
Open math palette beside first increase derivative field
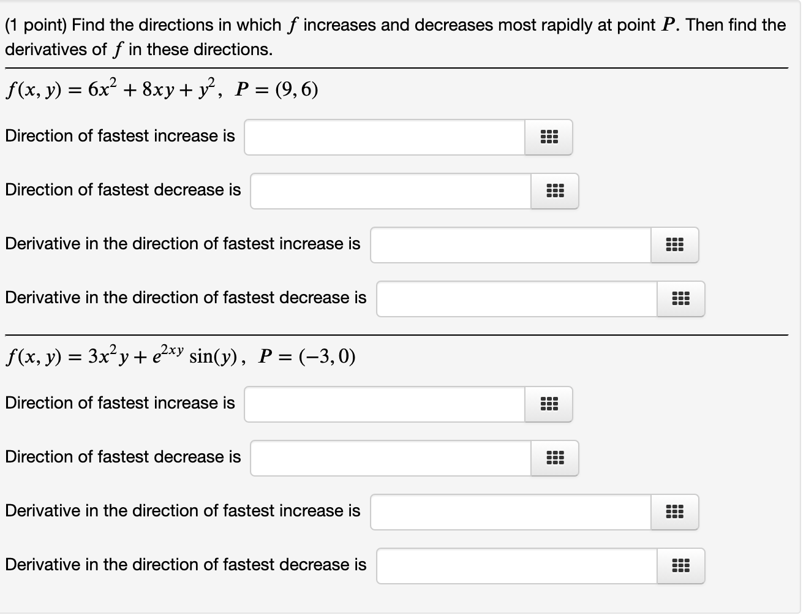click(x=674, y=245)
